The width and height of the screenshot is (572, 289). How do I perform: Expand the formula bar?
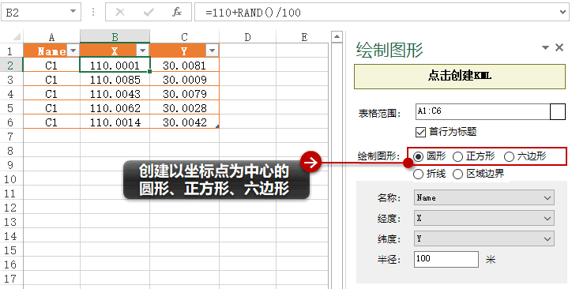563,13
